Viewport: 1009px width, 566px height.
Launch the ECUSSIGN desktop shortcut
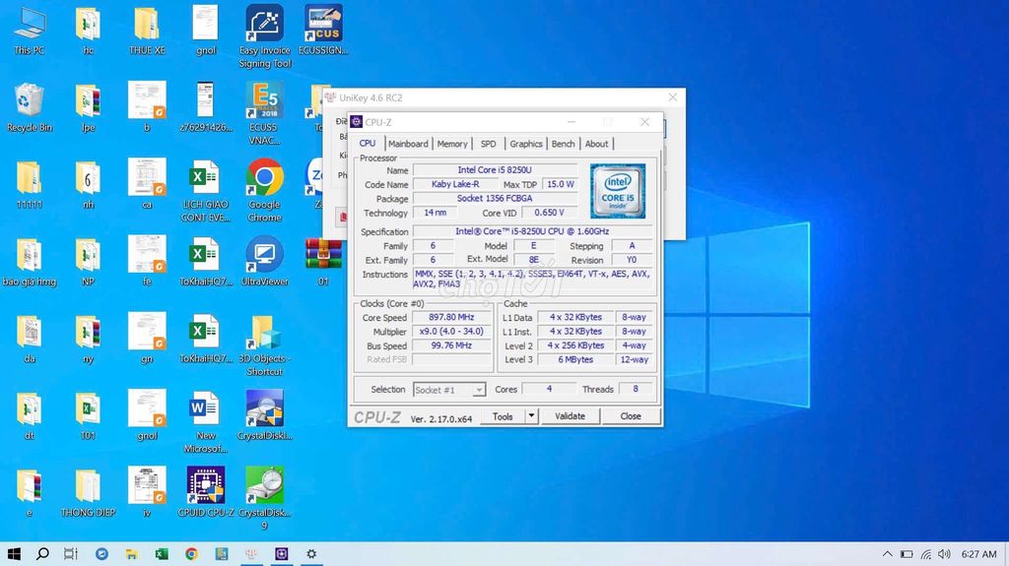(323, 31)
